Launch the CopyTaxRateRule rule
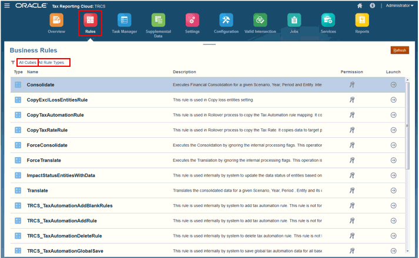The image size is (419, 258). (393, 130)
